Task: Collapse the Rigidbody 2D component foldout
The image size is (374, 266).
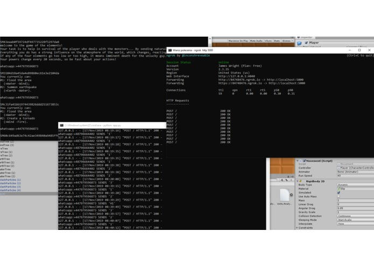Action: 297,181
